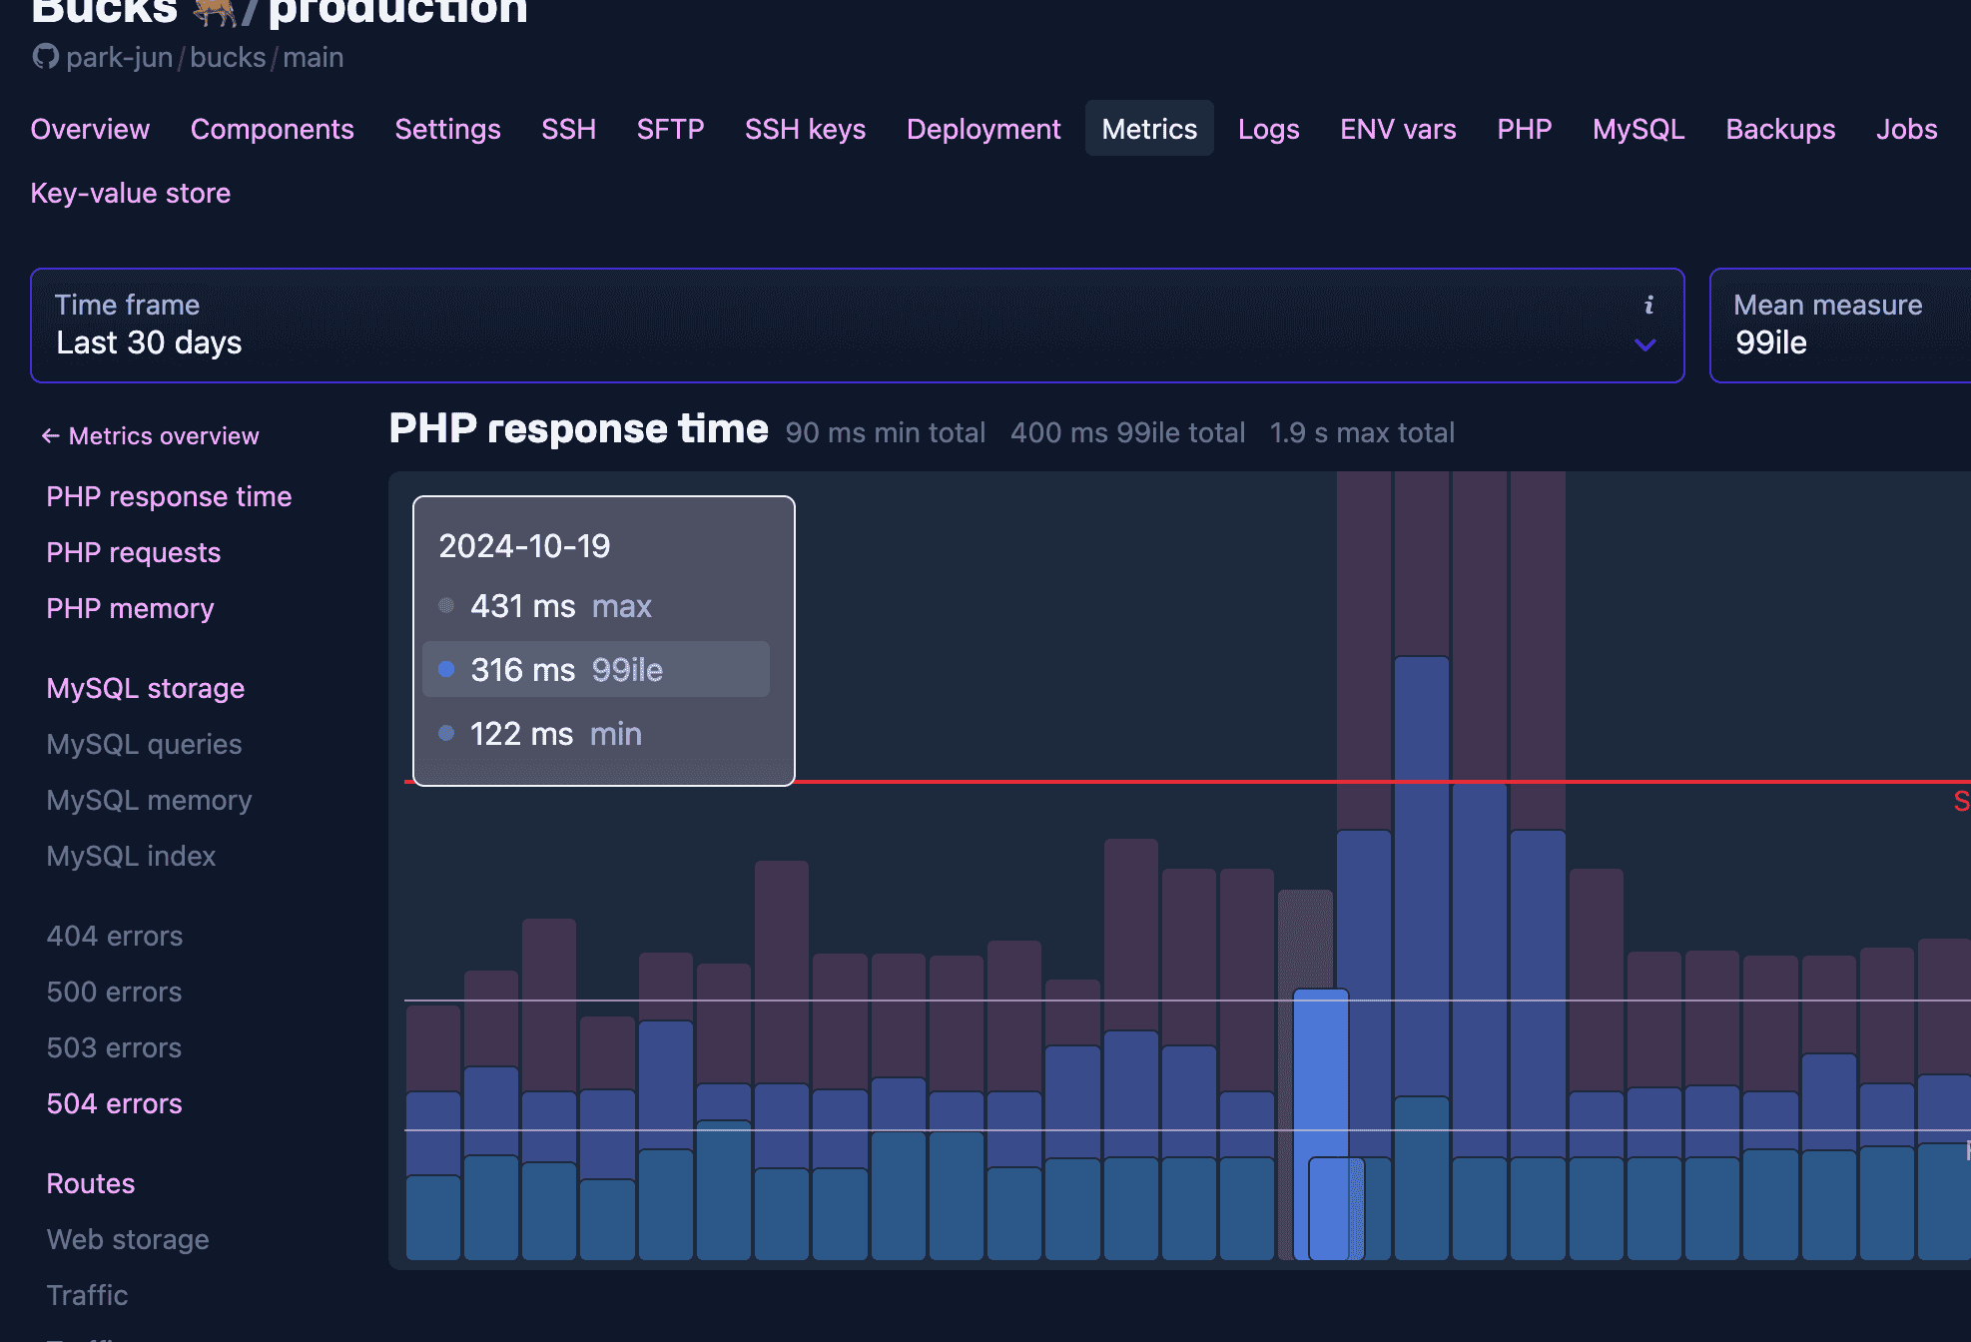Open MySQL storage metrics

pos(145,688)
